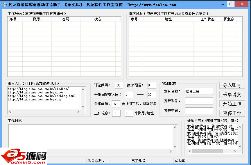The width and height of the screenshot is (251, 165).
Task: Click 成功数 status bar entry
Action: 181,161
